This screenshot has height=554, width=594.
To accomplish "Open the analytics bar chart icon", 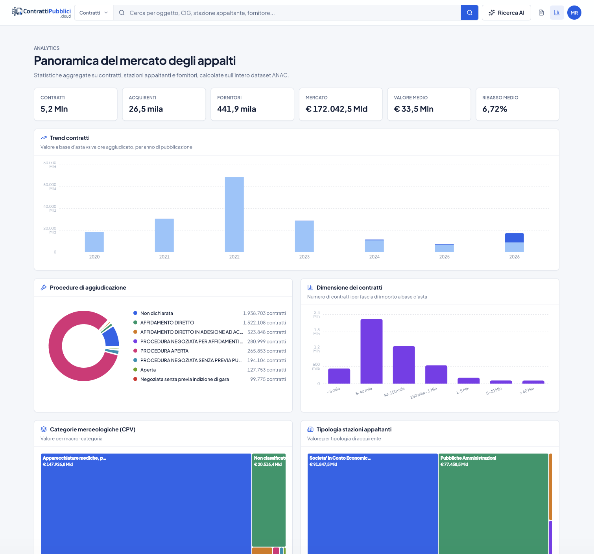I will pos(557,13).
